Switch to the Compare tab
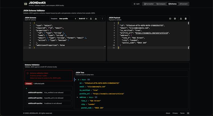213x116 pixels. click(161, 4)
